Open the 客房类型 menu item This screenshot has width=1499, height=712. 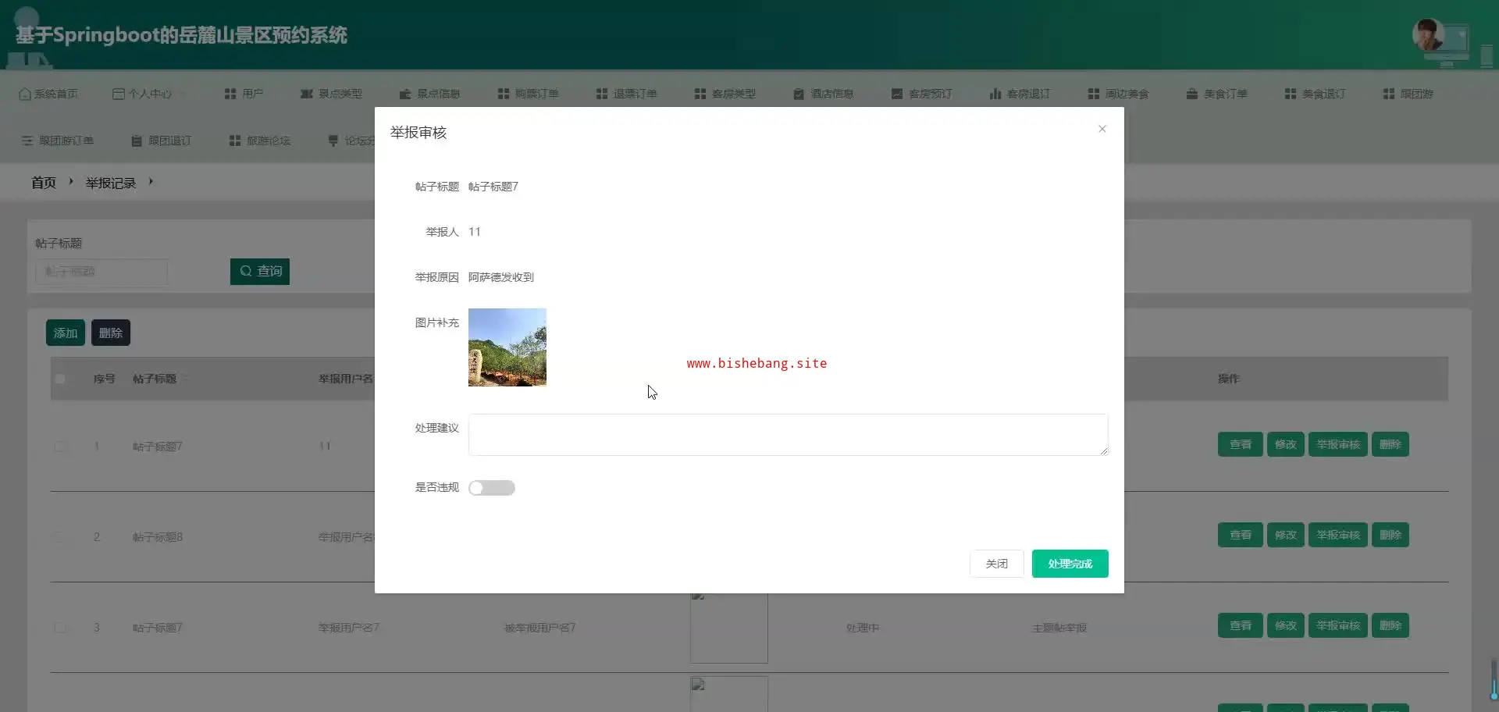click(x=725, y=94)
